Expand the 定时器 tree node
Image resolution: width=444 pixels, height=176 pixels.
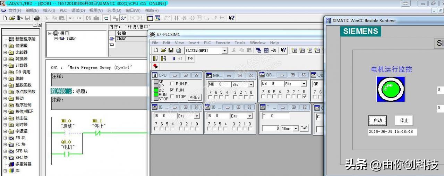(5, 125)
